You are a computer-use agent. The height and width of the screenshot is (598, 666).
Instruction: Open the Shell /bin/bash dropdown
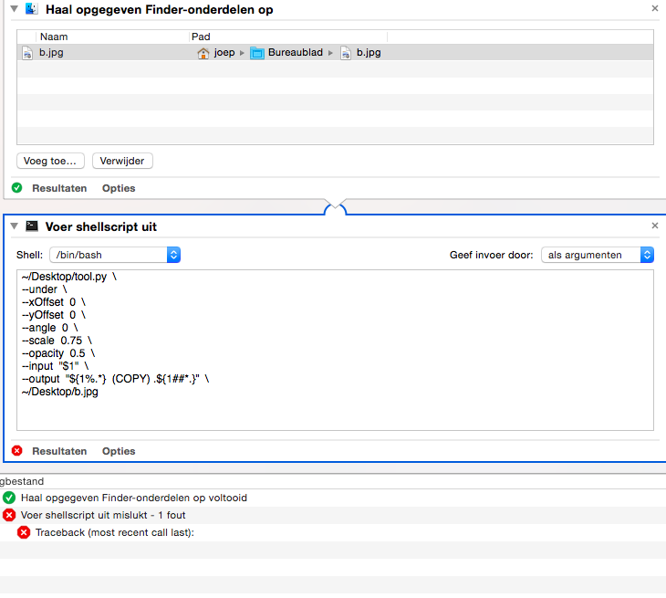(115, 255)
